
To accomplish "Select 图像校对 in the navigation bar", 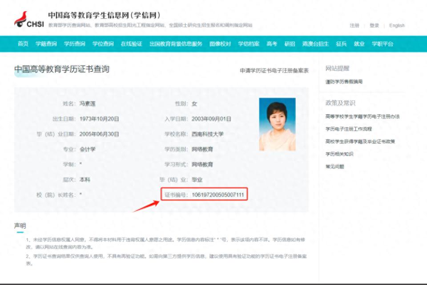I will pos(220,44).
